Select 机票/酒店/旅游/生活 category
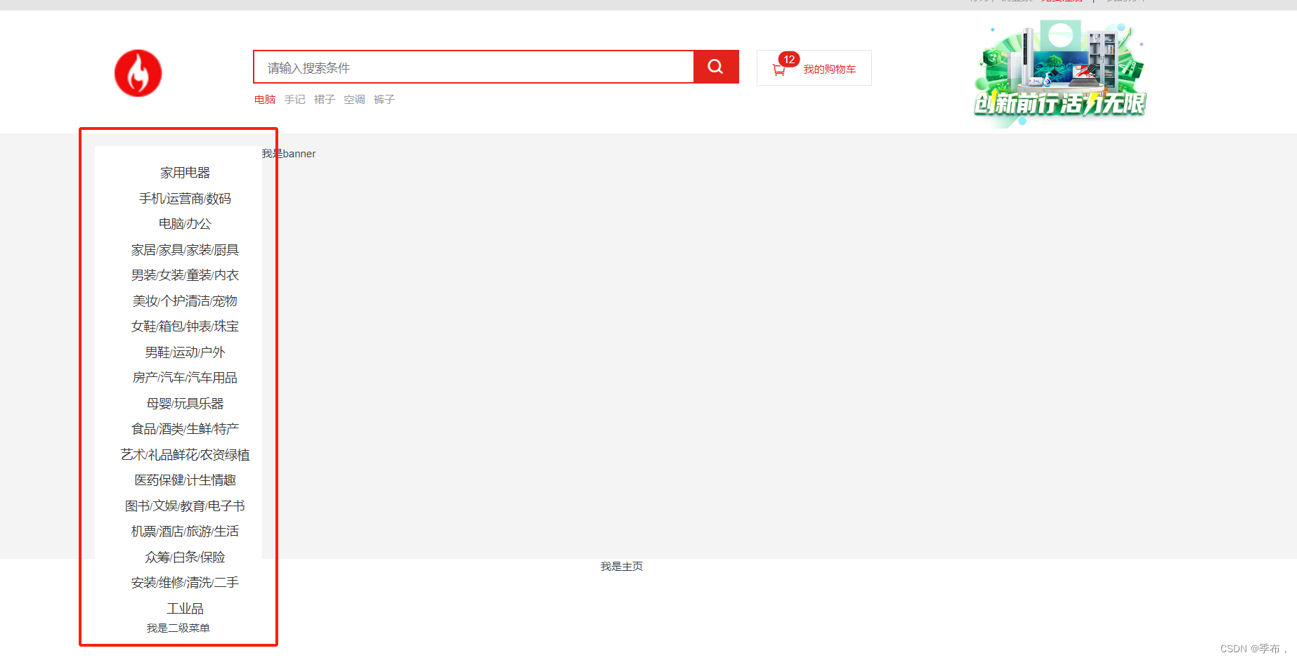 click(185, 532)
